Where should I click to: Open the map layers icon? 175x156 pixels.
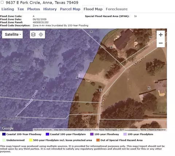(34, 34)
